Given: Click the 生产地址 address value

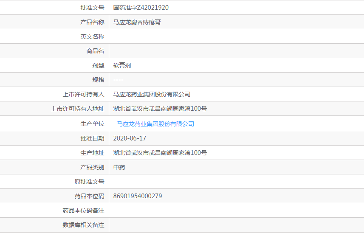Looking at the screenshot, I should (x=160, y=153).
